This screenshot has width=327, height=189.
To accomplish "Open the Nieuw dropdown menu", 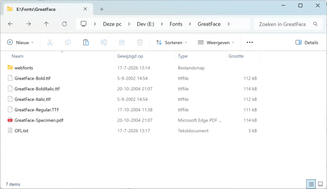I will click(20, 42).
